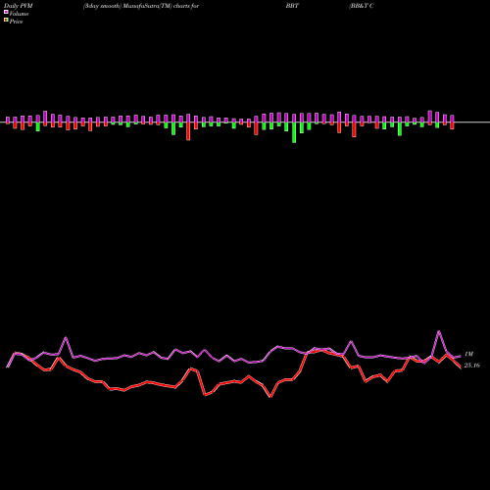Click the '25.16' price value label

click(x=471, y=366)
